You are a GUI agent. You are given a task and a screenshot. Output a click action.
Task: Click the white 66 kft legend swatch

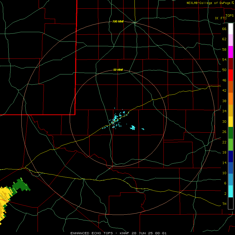tap(231, 29)
